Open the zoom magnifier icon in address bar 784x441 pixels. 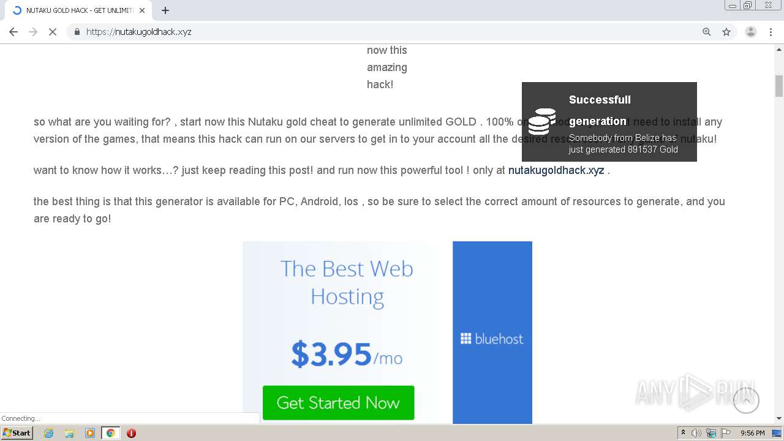[x=707, y=32]
